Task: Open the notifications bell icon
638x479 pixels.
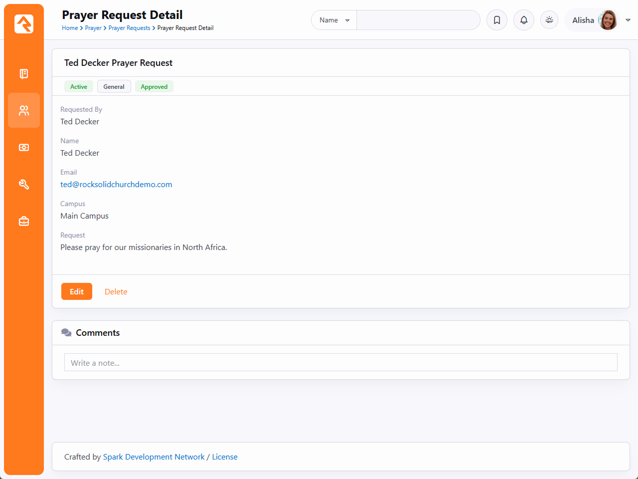Action: tap(524, 20)
